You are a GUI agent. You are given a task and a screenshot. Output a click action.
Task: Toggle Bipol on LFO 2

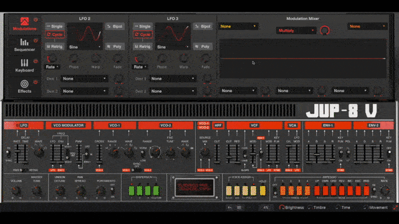tap(115, 26)
